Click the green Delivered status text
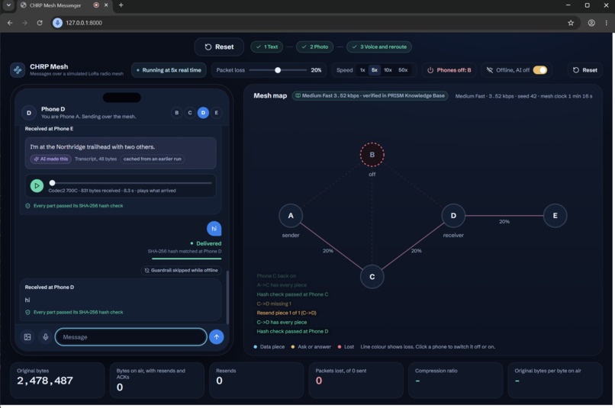The image size is (615, 408). [208, 243]
